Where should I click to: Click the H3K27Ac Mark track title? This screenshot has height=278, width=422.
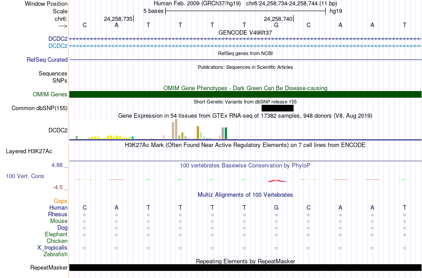pos(245,145)
